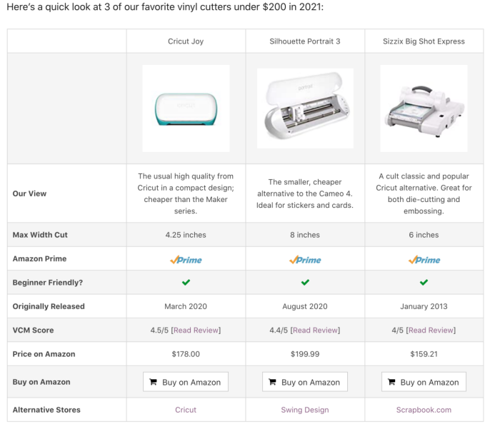Open Read Review link beside 4.4/5 score
The image size is (495, 429).
(316, 330)
